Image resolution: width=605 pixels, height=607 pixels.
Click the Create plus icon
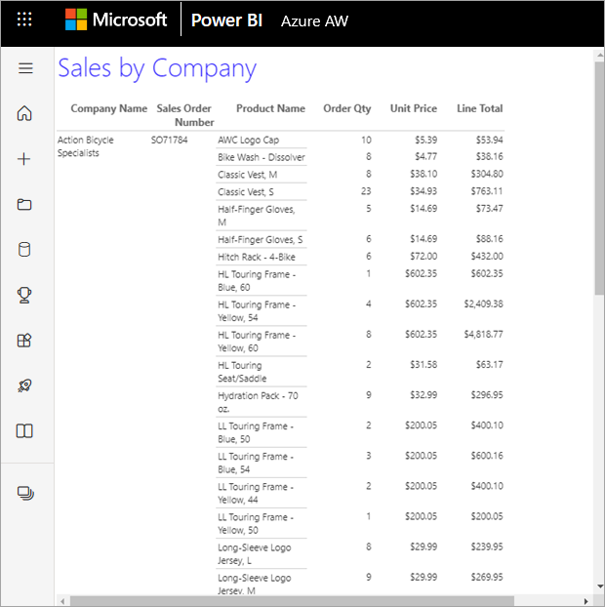tap(24, 159)
